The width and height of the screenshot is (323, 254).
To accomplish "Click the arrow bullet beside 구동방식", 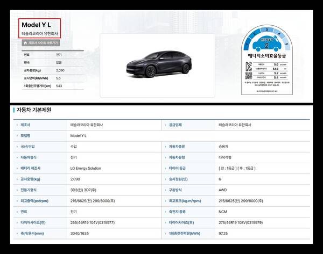I will tap(166, 190).
